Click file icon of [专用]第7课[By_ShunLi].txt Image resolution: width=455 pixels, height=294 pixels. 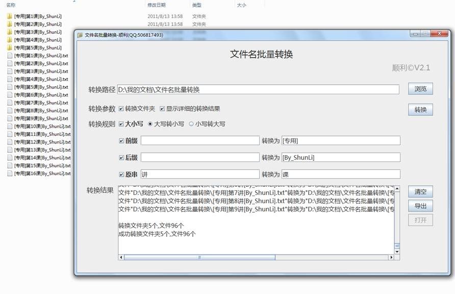pos(10,103)
